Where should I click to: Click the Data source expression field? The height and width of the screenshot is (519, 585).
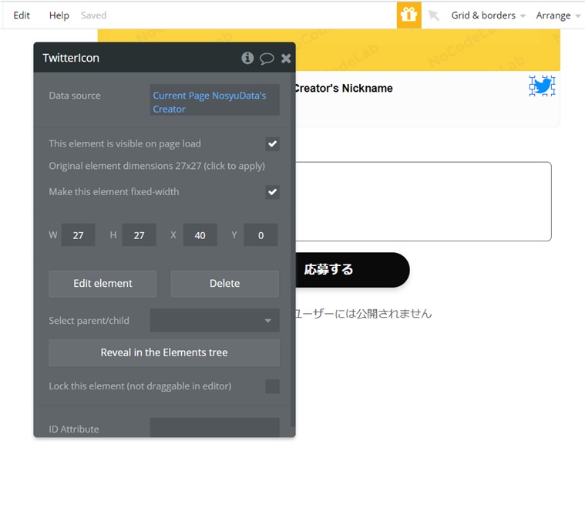(x=214, y=100)
